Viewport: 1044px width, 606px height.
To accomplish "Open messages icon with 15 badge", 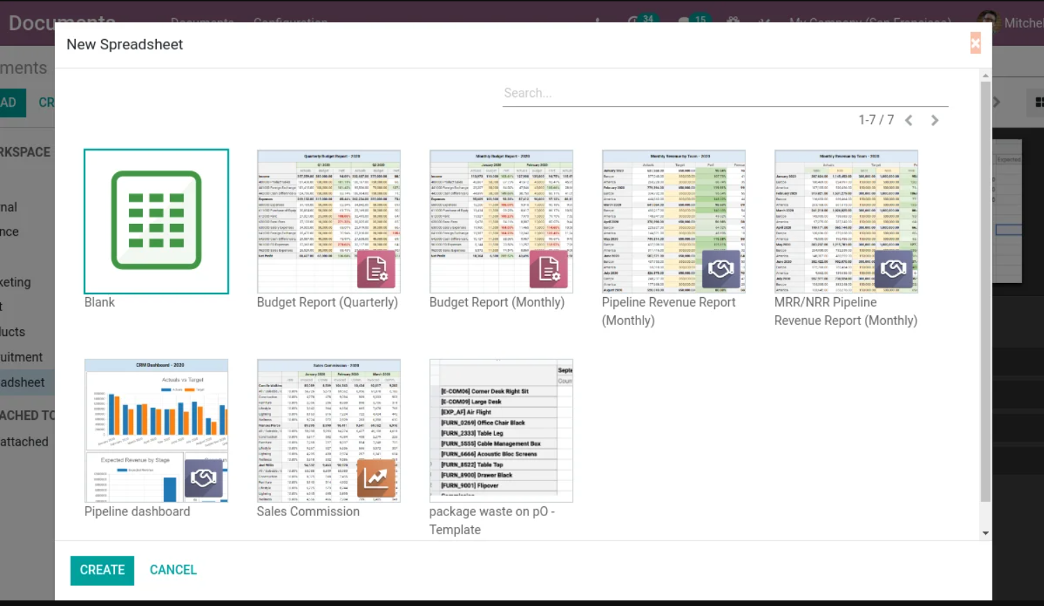I will pyautogui.click(x=684, y=20).
